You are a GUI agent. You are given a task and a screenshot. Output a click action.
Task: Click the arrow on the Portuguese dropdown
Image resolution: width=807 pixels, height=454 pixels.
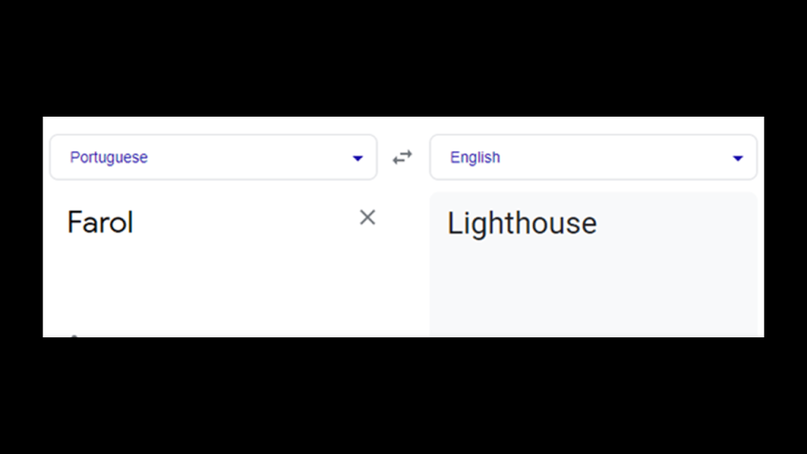[358, 158]
